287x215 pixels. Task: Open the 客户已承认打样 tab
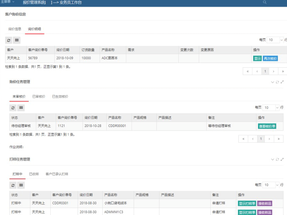point(57,174)
